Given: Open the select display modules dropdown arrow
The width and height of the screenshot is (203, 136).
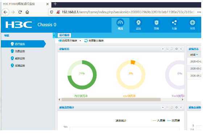Looking at the screenshot, I should (x=80, y=41).
